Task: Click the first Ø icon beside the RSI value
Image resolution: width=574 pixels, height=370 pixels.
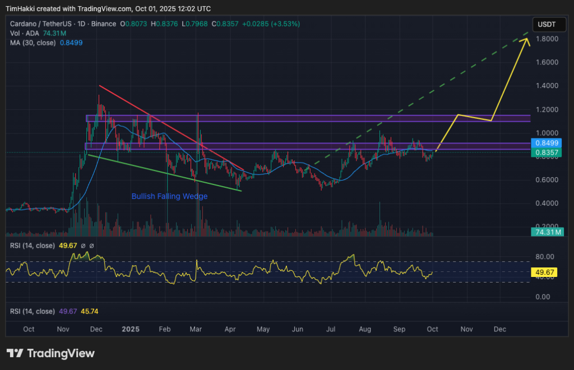Action: coord(83,246)
